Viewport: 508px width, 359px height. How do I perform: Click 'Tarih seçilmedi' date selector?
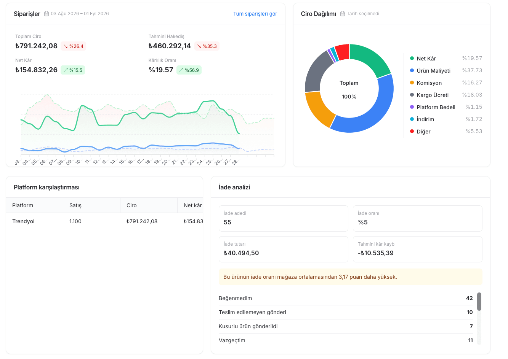point(363,14)
